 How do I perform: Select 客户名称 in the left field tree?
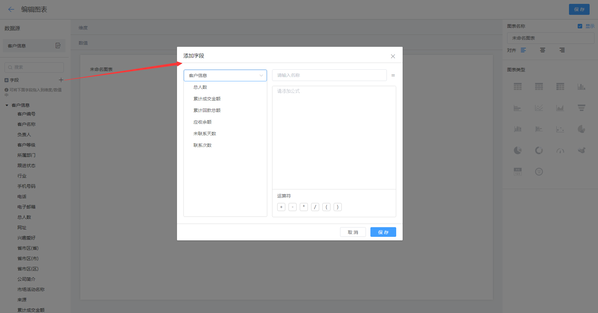[x=26, y=124]
